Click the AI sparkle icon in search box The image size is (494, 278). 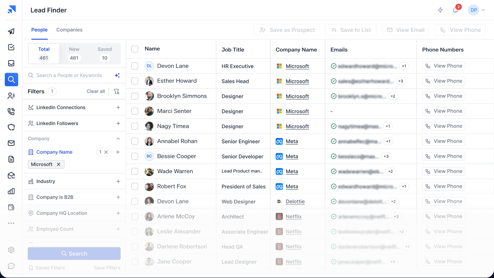tap(117, 75)
